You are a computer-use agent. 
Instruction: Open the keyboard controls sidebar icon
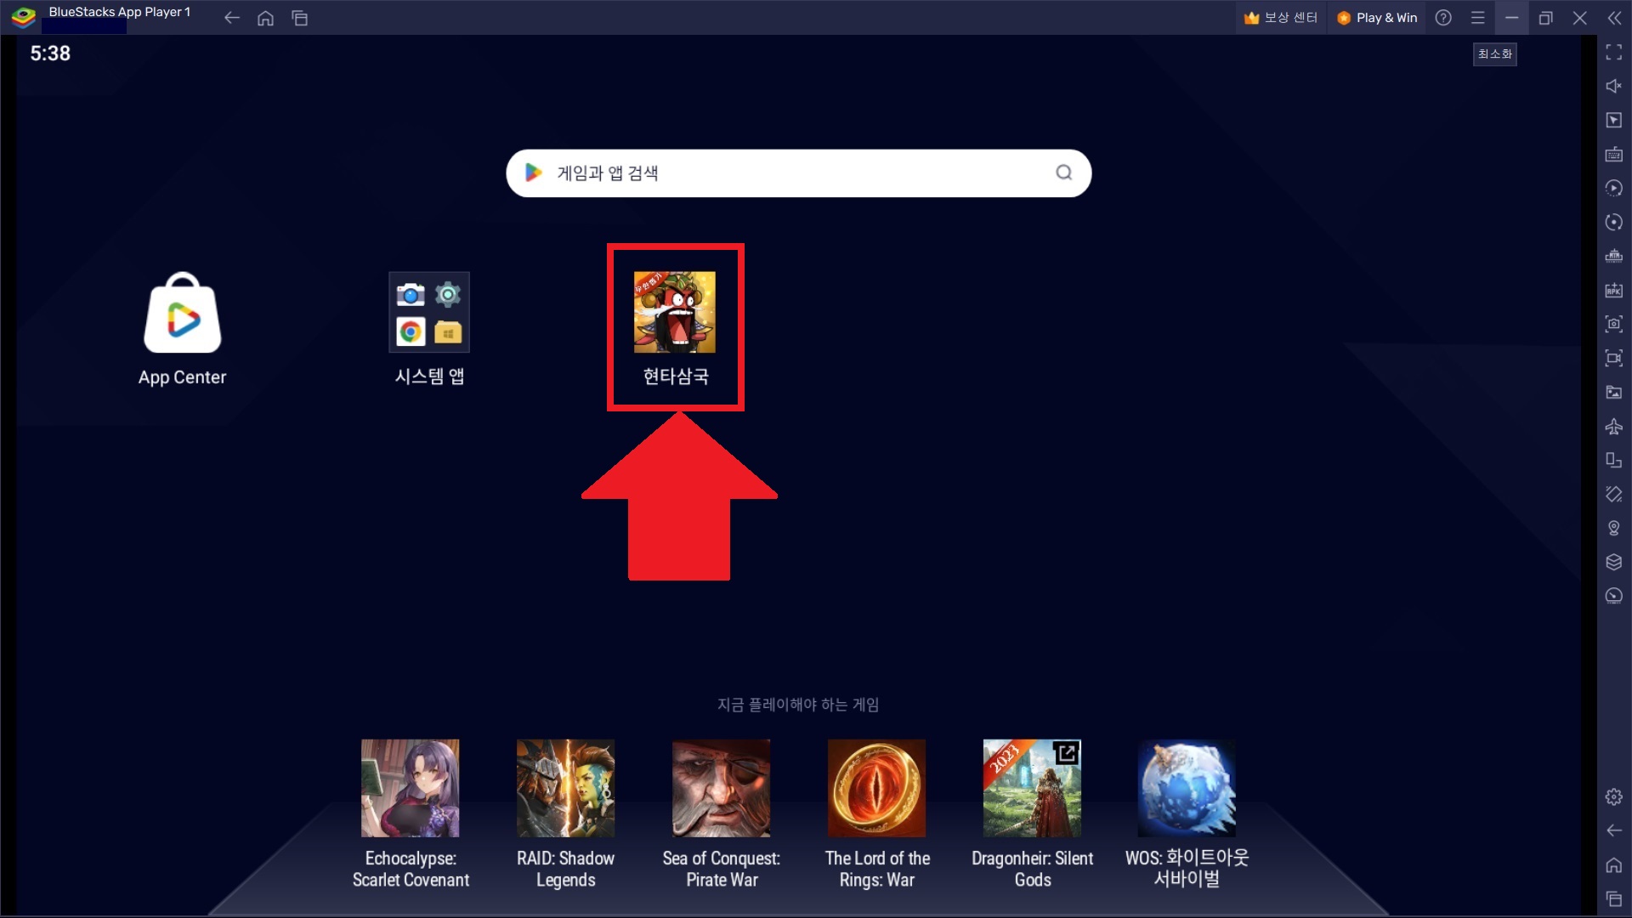pyautogui.click(x=1613, y=155)
